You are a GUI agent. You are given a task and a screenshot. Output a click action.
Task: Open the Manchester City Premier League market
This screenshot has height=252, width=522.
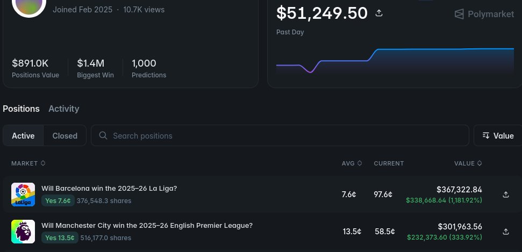point(147,226)
